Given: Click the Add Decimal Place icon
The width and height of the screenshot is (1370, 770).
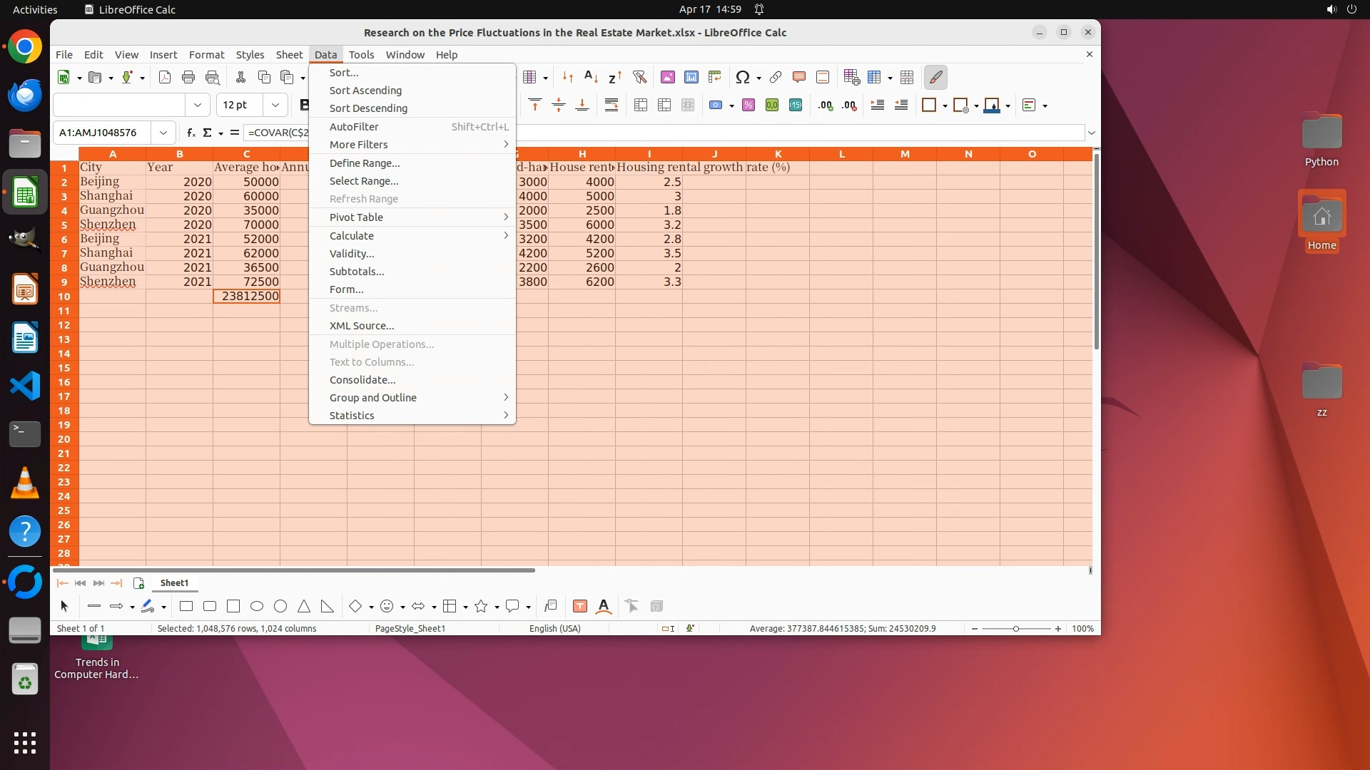Looking at the screenshot, I should tap(826, 105).
